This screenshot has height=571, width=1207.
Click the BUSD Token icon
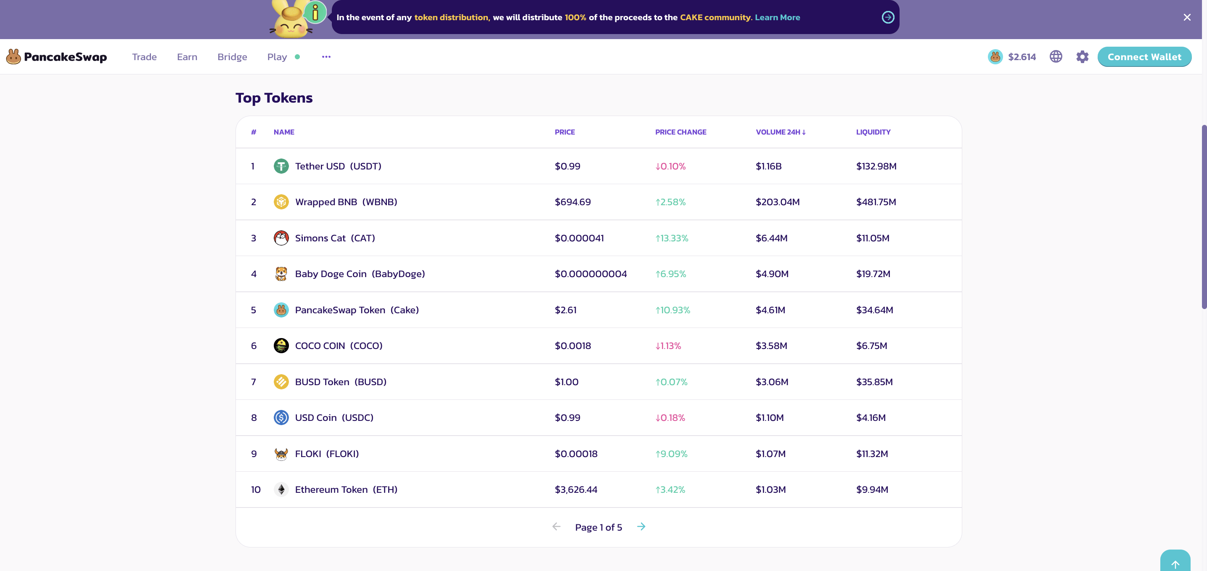click(281, 382)
